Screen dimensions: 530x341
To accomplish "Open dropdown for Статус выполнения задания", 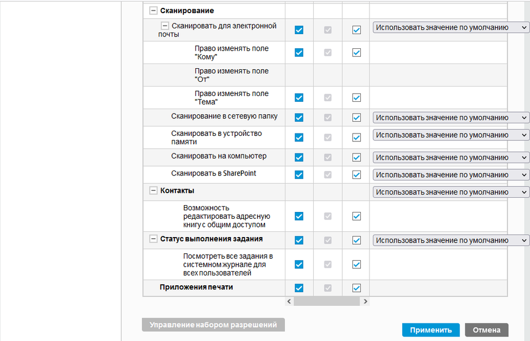I will [x=451, y=240].
